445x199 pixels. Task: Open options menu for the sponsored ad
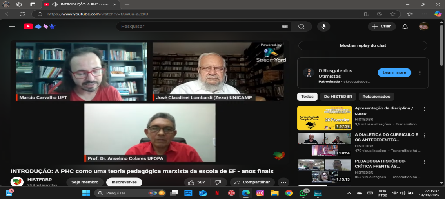pyautogui.click(x=420, y=73)
